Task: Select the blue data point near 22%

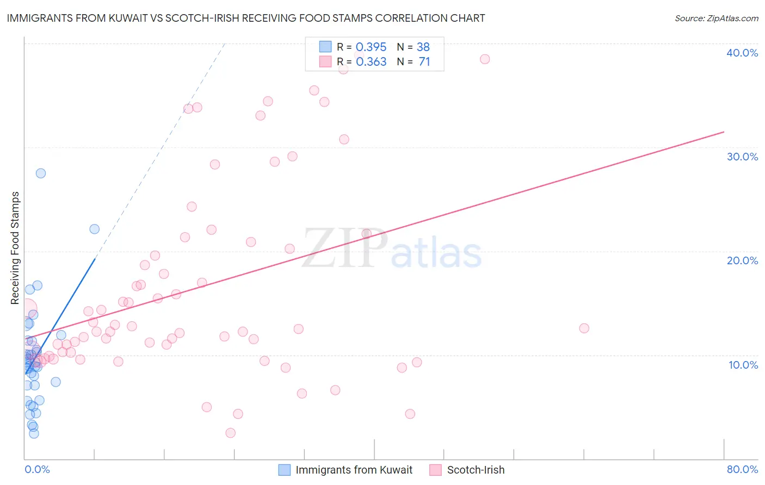Action: tap(95, 229)
